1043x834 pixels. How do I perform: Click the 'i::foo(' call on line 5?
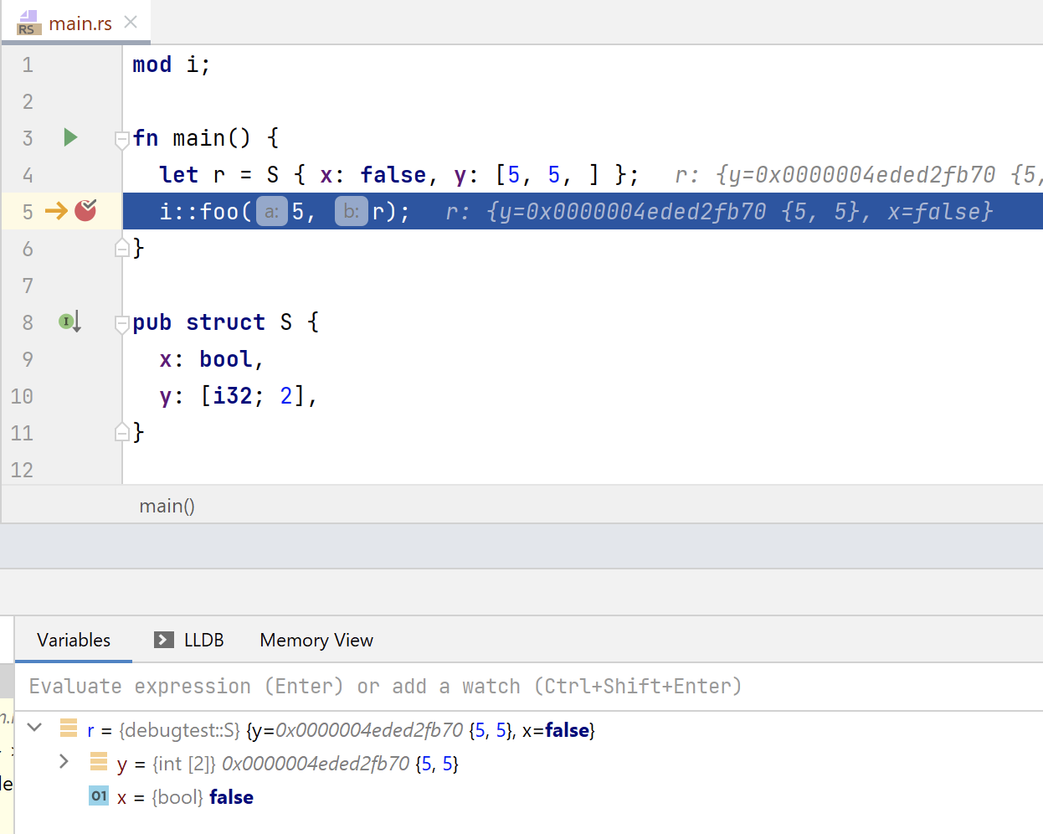206,212
